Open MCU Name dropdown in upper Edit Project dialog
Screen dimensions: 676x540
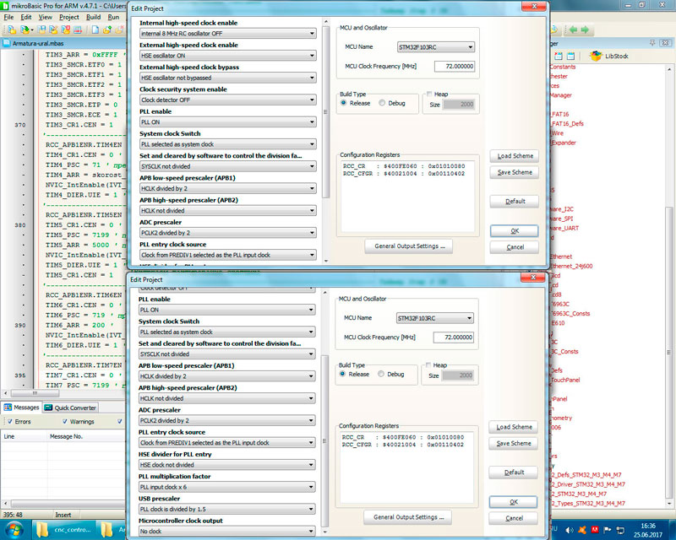tap(436, 47)
